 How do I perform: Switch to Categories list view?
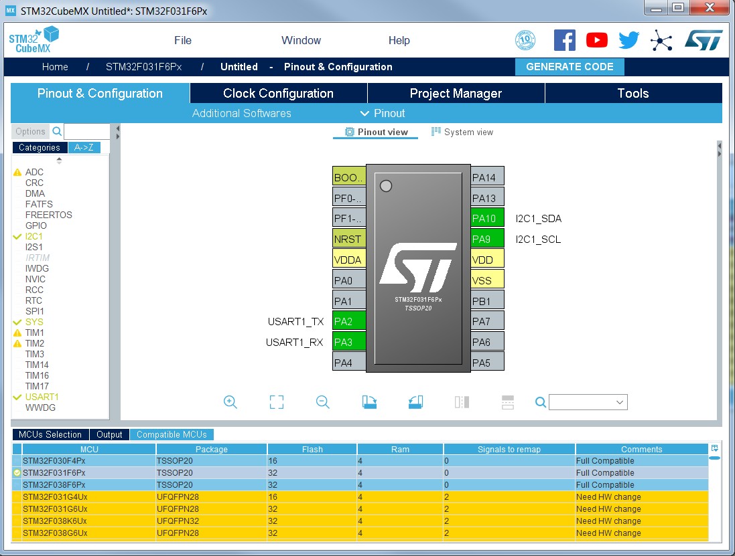point(40,147)
